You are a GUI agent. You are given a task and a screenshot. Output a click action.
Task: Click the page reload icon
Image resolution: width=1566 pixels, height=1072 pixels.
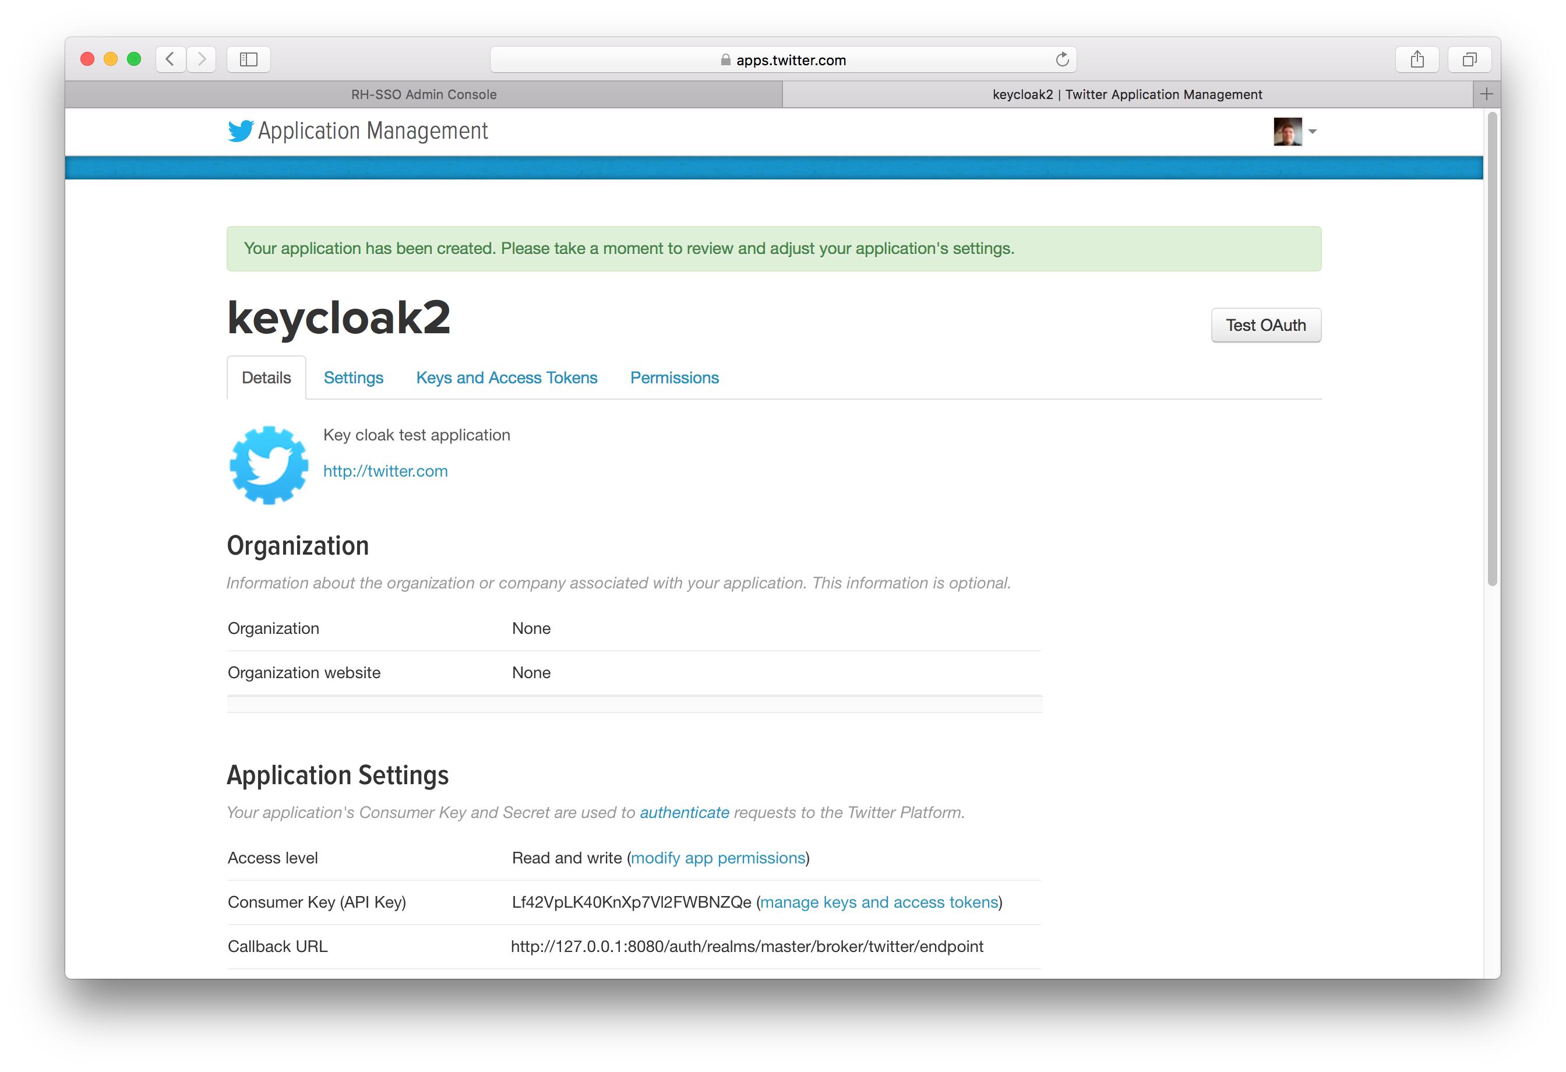tap(1063, 58)
